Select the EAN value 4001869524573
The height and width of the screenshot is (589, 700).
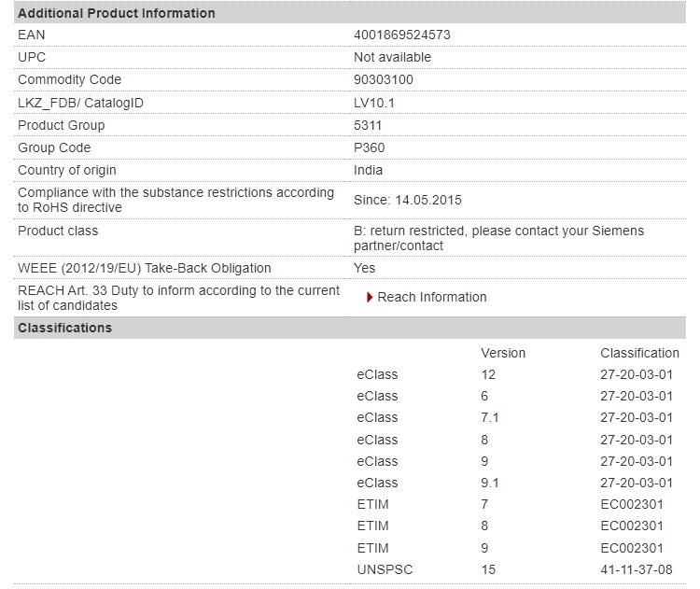click(401, 35)
